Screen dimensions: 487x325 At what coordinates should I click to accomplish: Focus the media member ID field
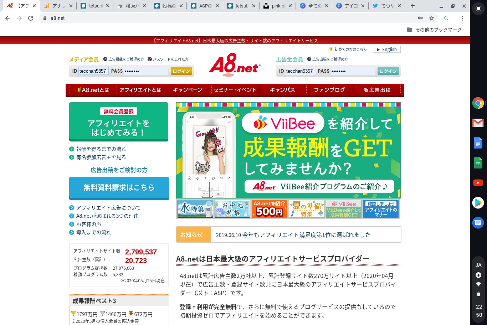tap(93, 71)
